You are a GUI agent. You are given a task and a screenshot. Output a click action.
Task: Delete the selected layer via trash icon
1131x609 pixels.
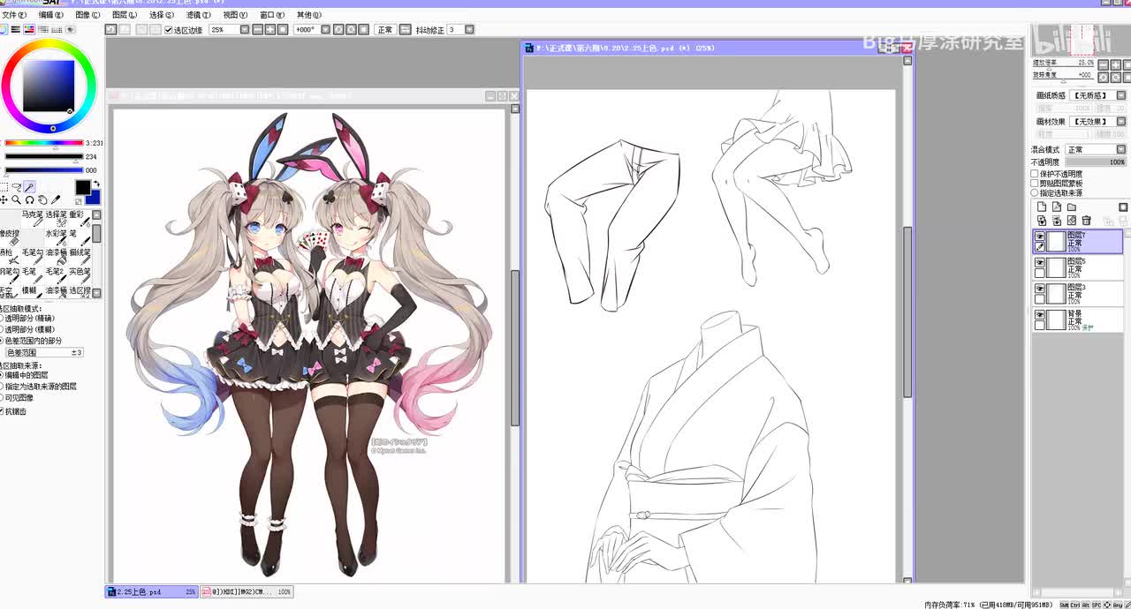coord(1086,221)
